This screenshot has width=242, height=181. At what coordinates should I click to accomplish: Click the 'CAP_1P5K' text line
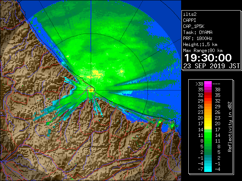(x=194, y=26)
